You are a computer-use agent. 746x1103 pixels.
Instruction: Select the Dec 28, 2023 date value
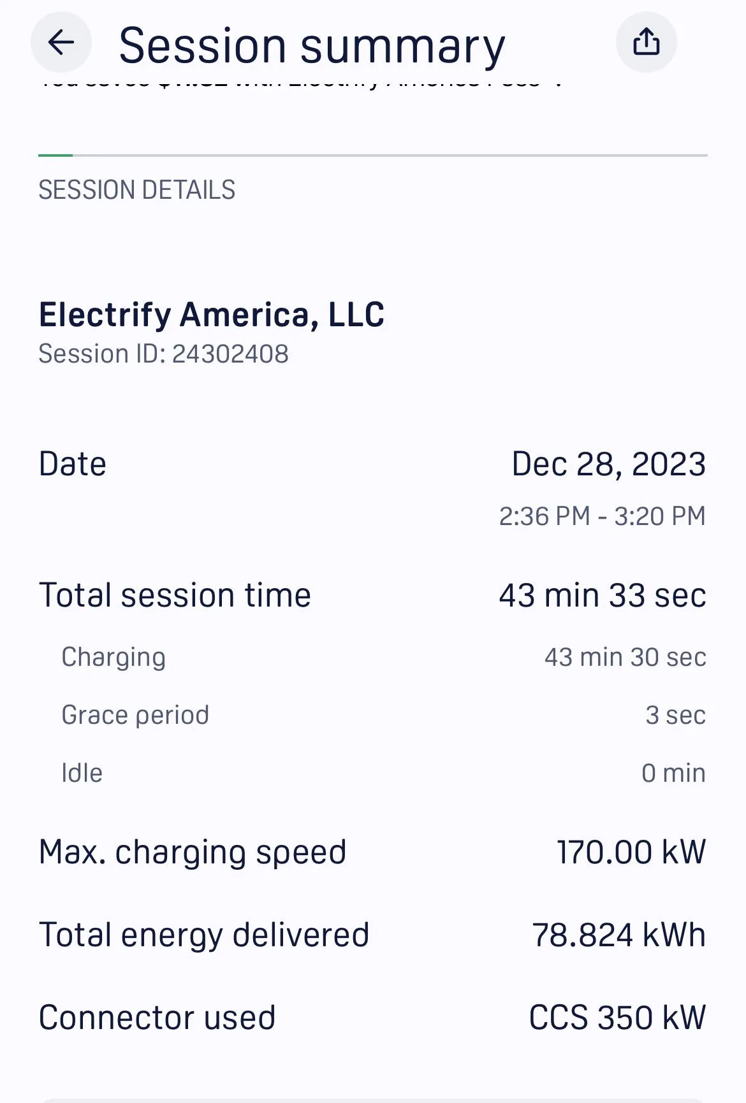click(608, 464)
